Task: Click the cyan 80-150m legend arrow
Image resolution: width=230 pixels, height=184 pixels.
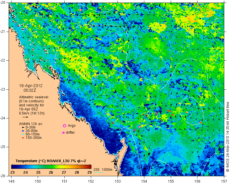Action: coord(23,134)
